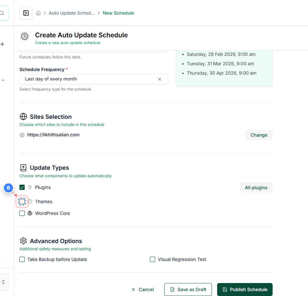The height and width of the screenshot is (296, 308).
Task: Click the clock icon beside Create Auto Update Schedule
Action: point(24,36)
